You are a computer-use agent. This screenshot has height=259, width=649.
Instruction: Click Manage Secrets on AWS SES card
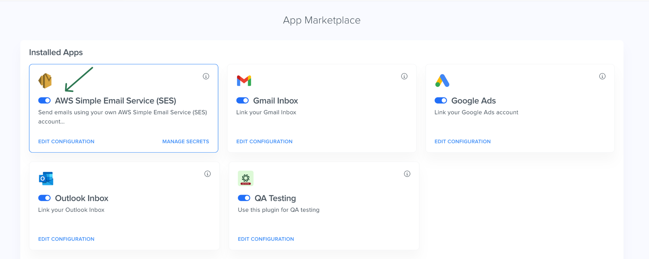[186, 142]
